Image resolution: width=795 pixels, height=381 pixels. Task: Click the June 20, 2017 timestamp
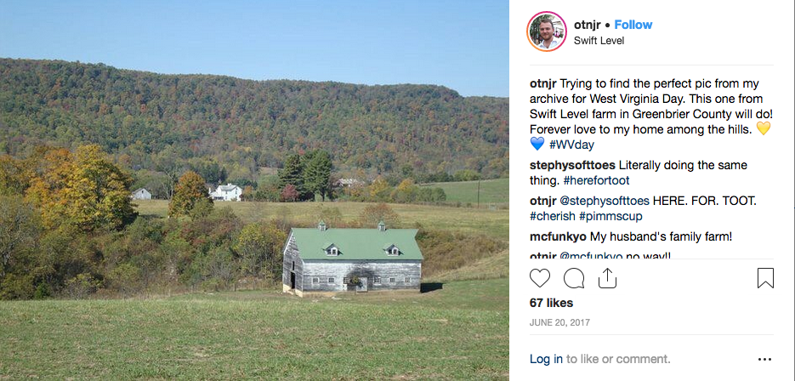click(x=559, y=322)
